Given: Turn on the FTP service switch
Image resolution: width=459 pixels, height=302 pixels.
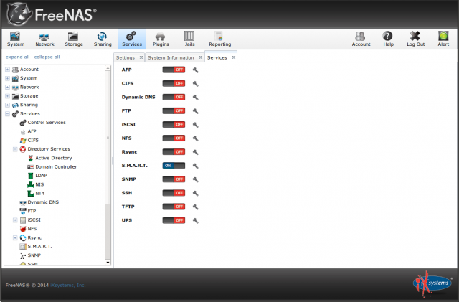Looking at the screenshot, I should click(174, 110).
